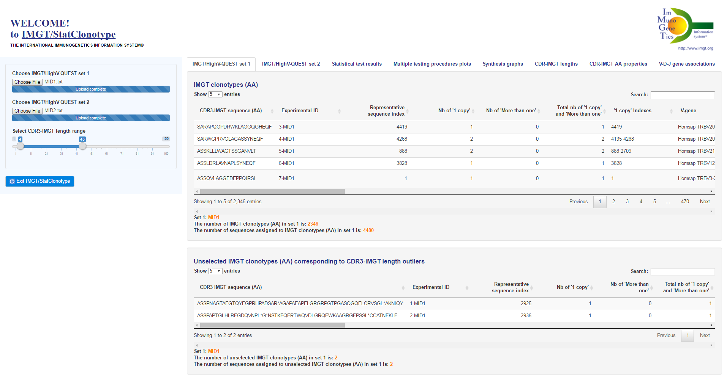This screenshot has width=727, height=381.
Task: Click Choose File for set 2
Action: (x=27, y=111)
